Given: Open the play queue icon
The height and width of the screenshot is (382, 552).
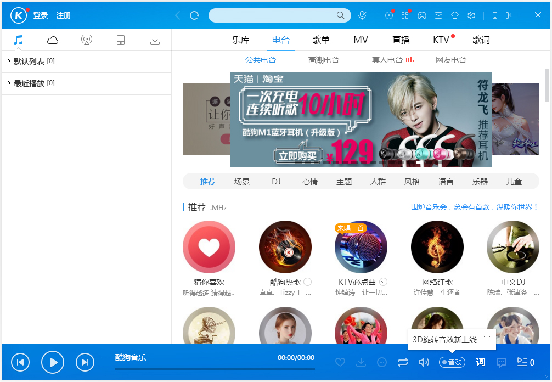Looking at the screenshot, I should (x=526, y=362).
